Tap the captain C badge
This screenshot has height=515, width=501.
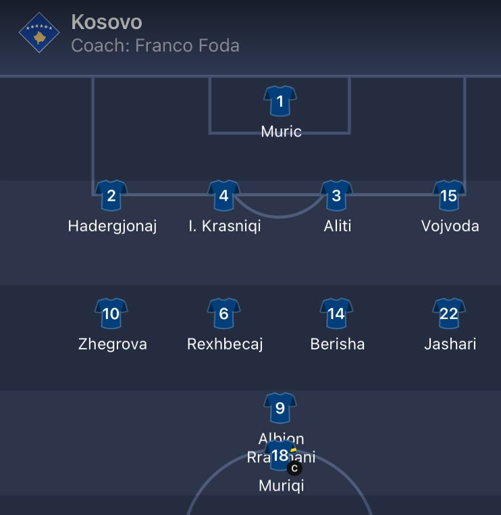point(294,468)
